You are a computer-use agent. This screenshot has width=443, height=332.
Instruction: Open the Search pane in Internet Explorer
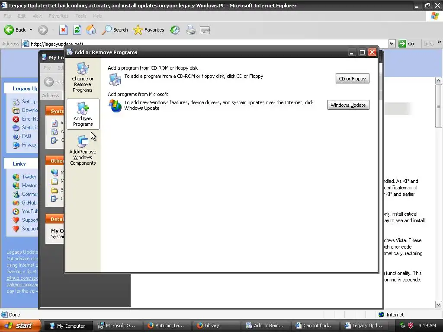pos(115,30)
